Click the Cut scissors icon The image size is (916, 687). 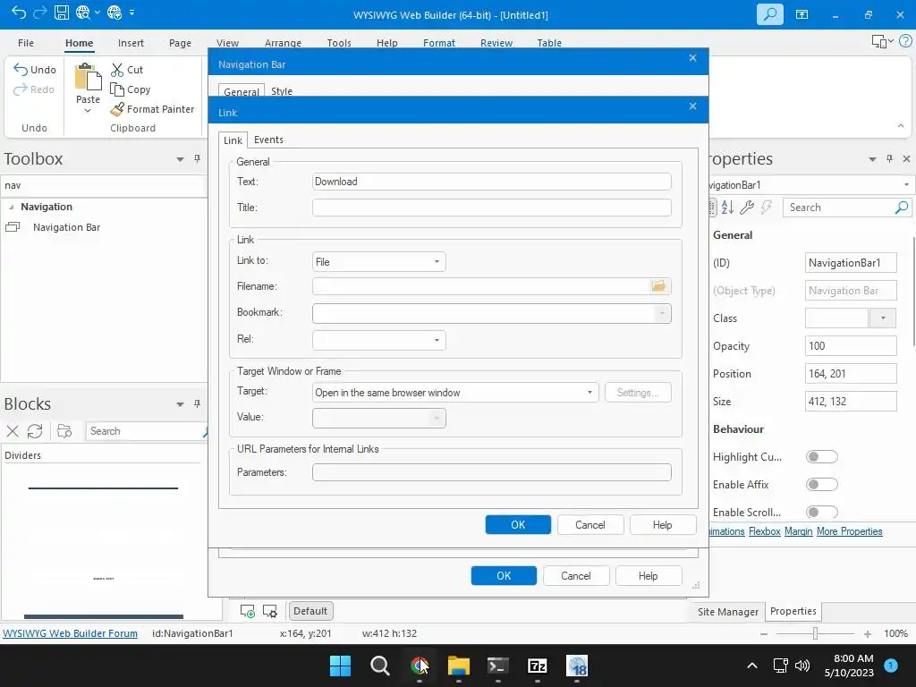tap(117, 70)
